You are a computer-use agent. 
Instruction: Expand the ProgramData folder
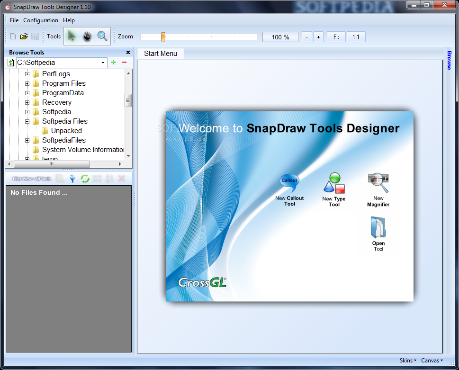click(27, 93)
